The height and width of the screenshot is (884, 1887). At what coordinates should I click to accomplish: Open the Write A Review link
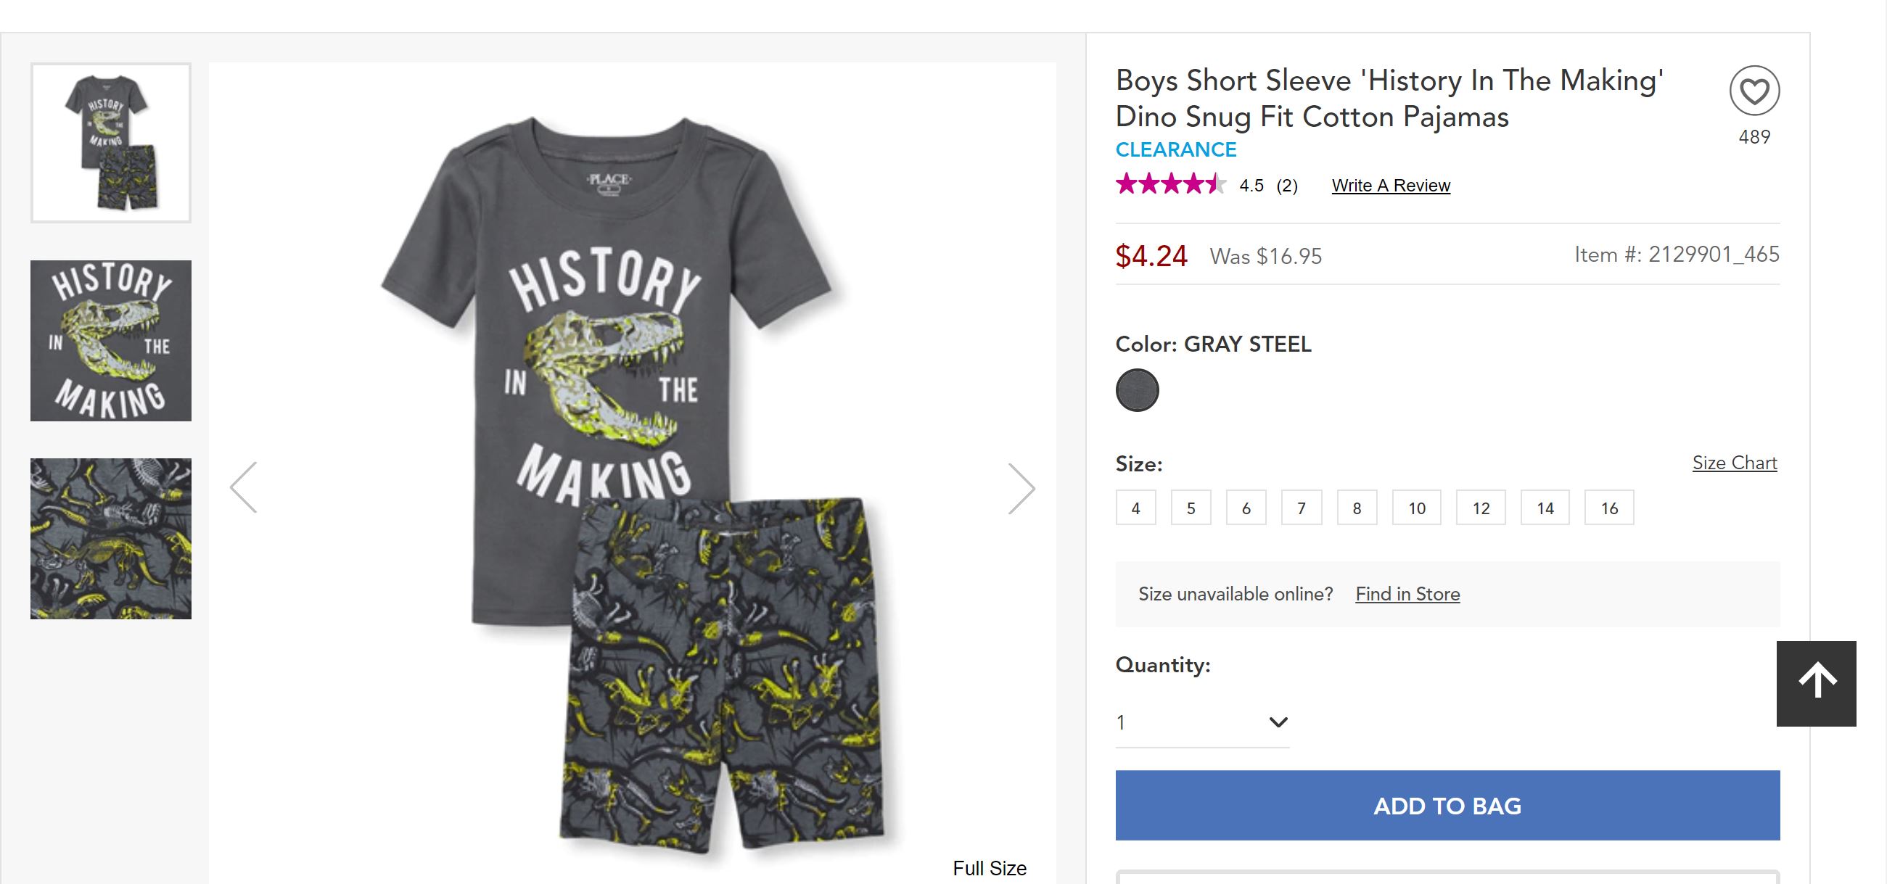click(1390, 186)
